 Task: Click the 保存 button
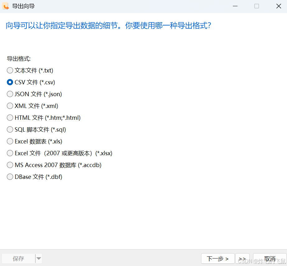pyautogui.click(x=18, y=259)
